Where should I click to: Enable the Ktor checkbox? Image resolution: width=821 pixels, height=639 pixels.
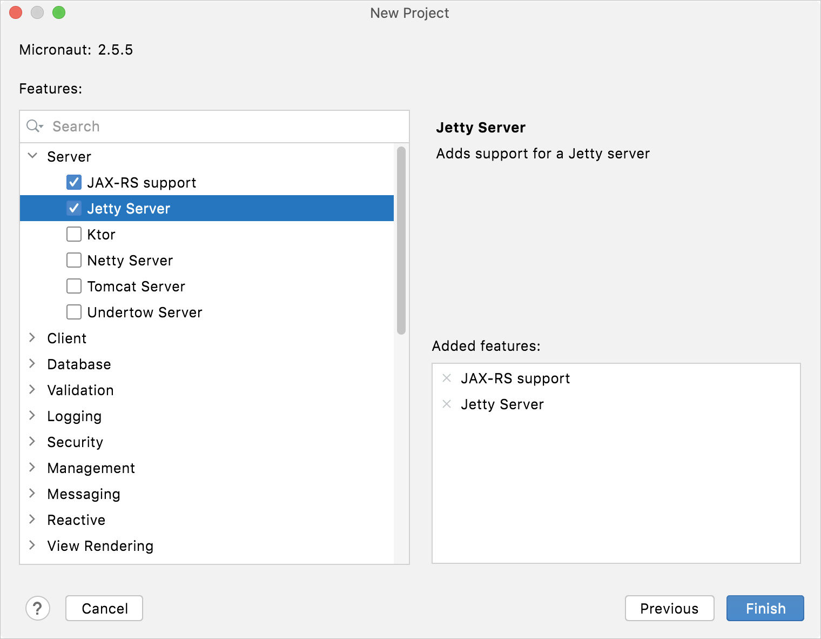pyautogui.click(x=74, y=235)
